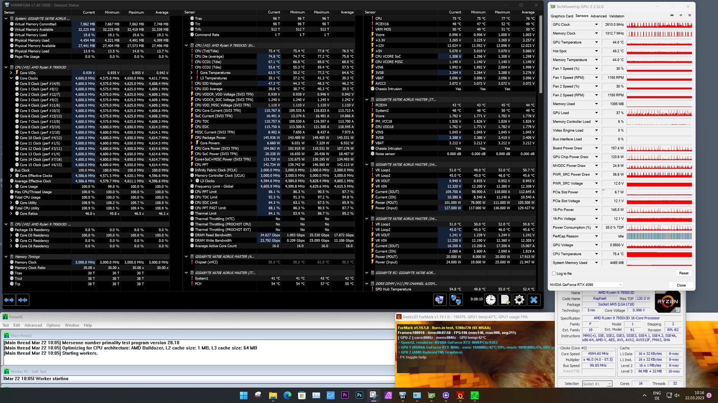Collapse Core Clocks tree node
The height and width of the screenshot is (403, 718).
(11, 78)
